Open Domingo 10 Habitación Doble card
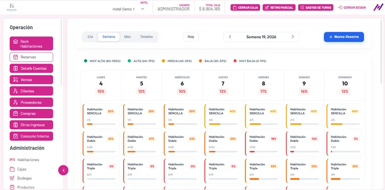This screenshot has height=190, width=385. pyautogui.click(x=345, y=144)
